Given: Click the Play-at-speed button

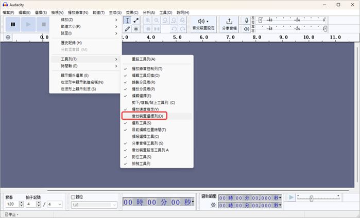Looking at the screenshot, I should pyautogui.click(x=291, y=197).
